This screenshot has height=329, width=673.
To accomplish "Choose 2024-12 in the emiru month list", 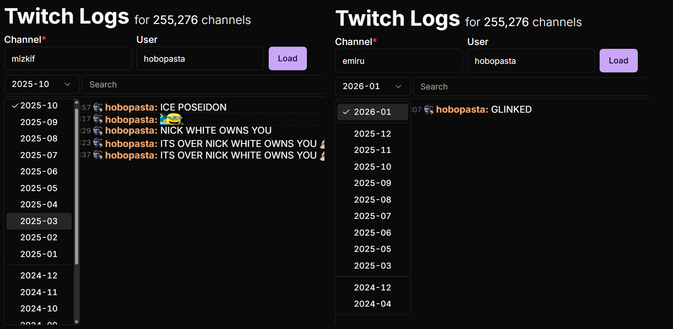I will pyautogui.click(x=373, y=287).
